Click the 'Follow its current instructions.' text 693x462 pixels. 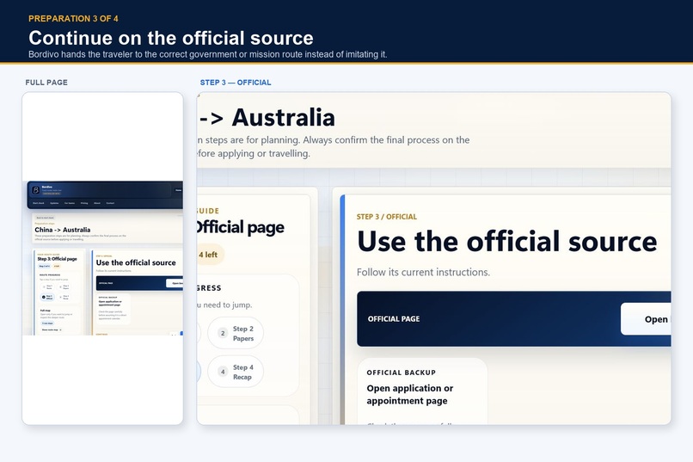coord(423,273)
